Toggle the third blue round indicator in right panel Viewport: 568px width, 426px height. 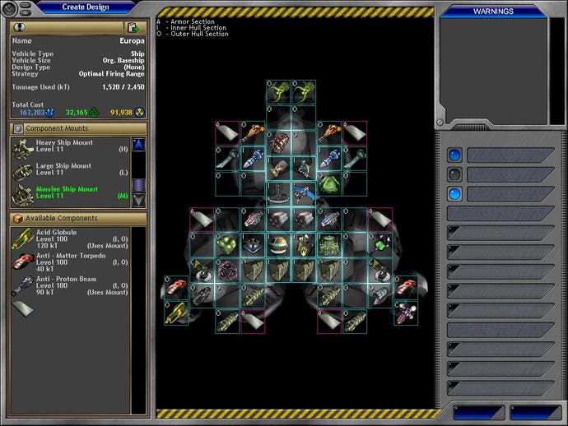tap(454, 194)
